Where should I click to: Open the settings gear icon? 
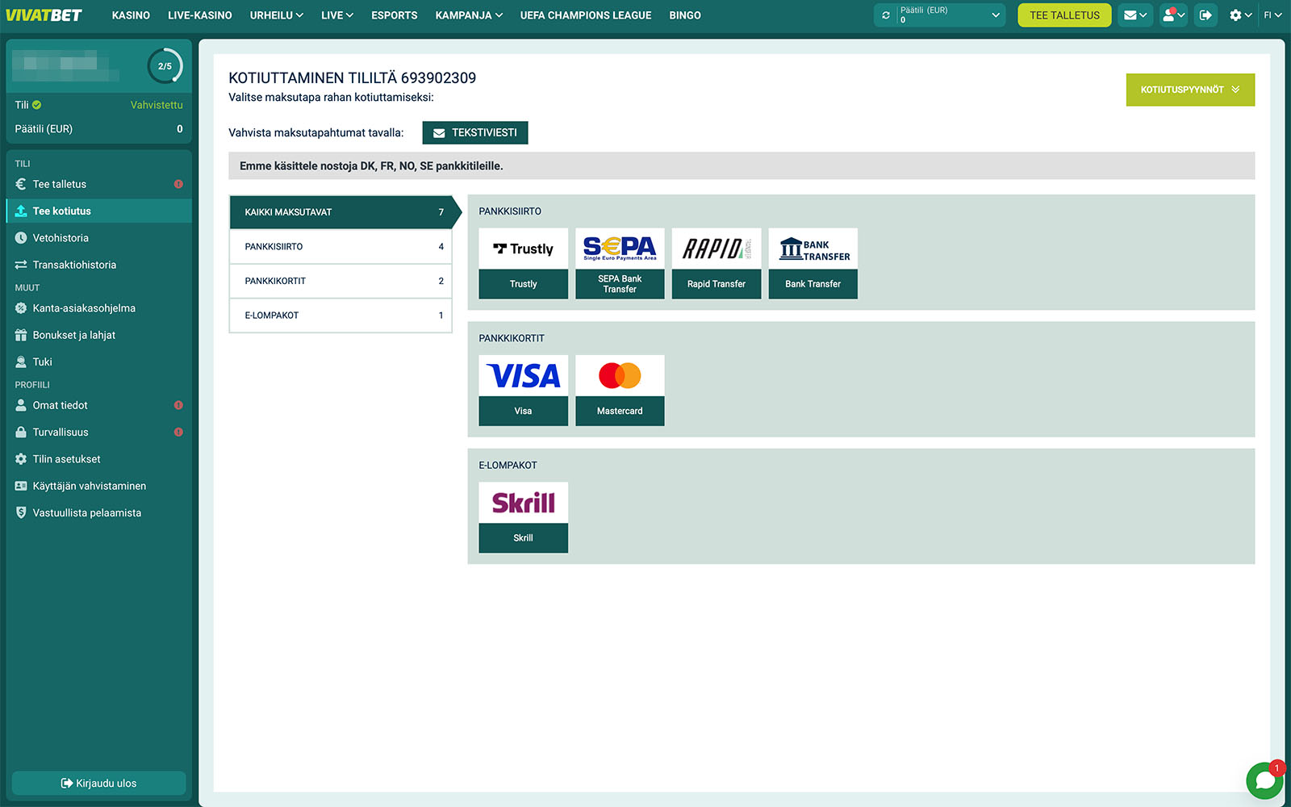click(x=1239, y=15)
